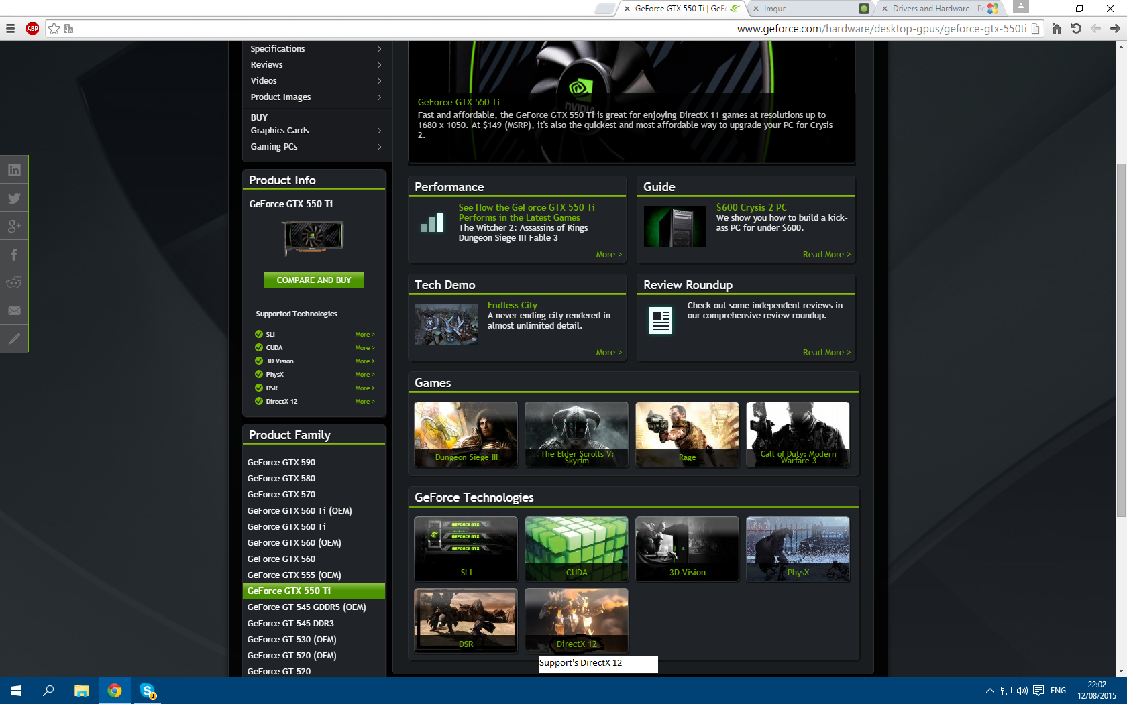Open the volume control in system tray
This screenshot has width=1127, height=704.
[x=1022, y=691]
